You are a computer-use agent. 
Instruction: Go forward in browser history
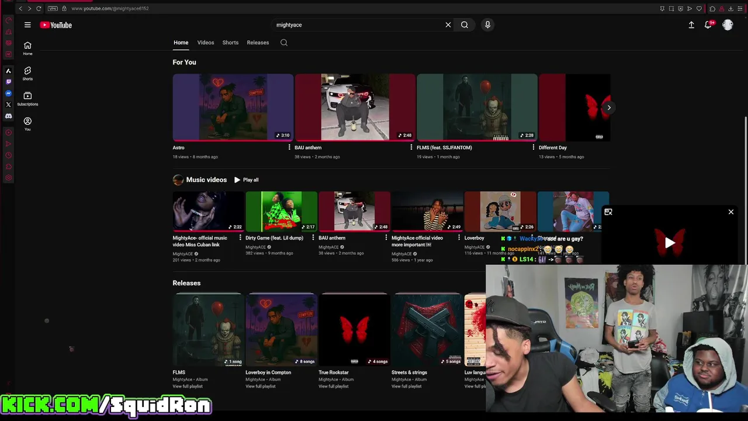29,8
